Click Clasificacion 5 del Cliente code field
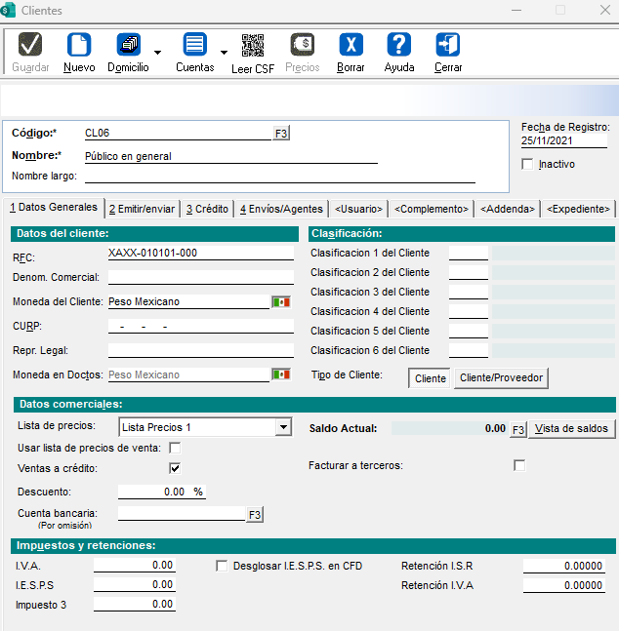Screen dimensions: 619x631 click(469, 331)
